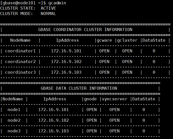Select the ACTIVE cluster state value
The width and height of the screenshot is (173, 139).
(48, 8)
